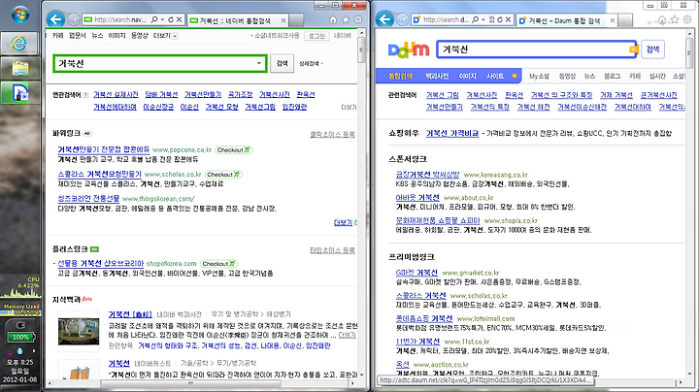This screenshot has width=699, height=392.
Task: Refresh the Daum search page
Action: coord(500,19)
